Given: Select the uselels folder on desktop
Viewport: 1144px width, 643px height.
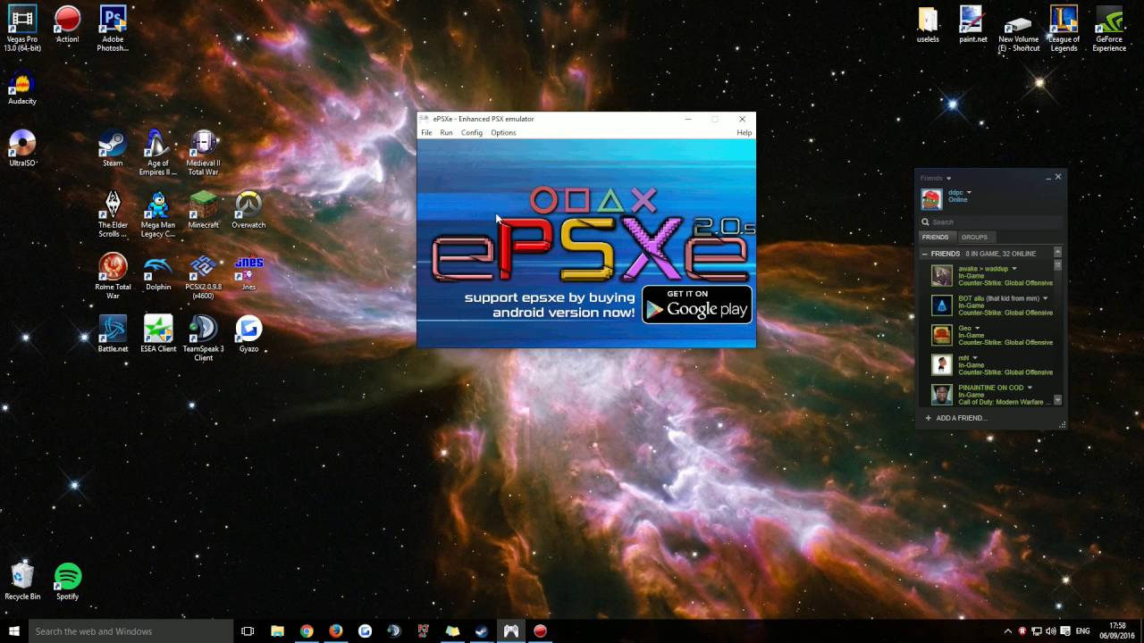Looking at the screenshot, I should coord(928,24).
